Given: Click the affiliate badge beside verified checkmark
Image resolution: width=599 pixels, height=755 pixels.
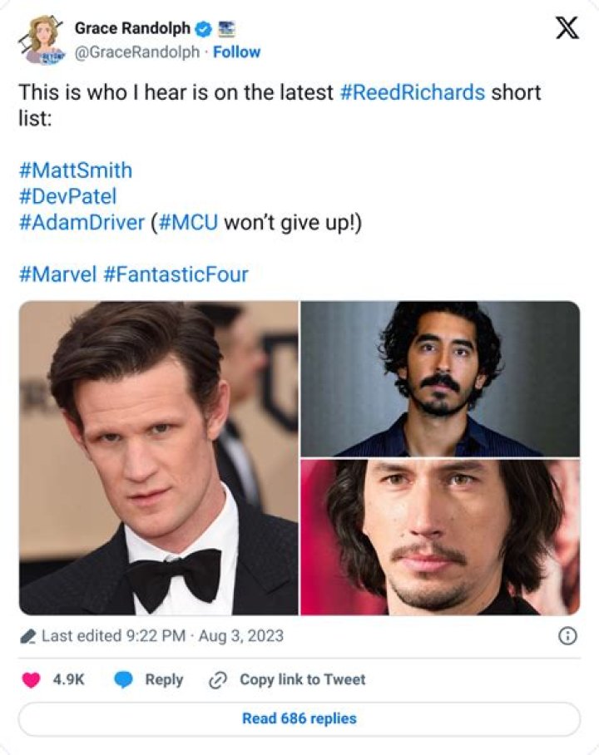Looking at the screenshot, I should pos(225,29).
